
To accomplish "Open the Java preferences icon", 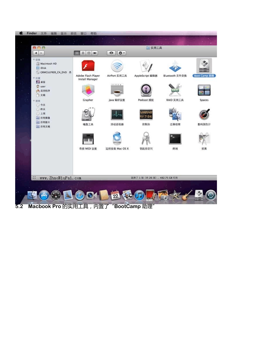I will click(x=117, y=90).
